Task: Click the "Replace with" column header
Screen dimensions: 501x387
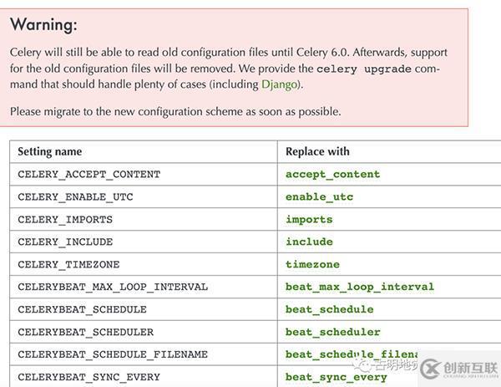Action: (x=317, y=151)
